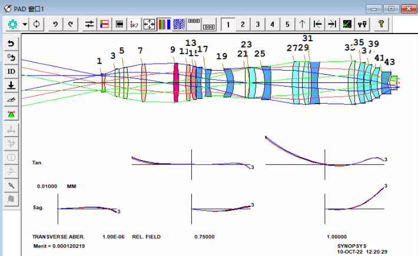Click the 0.75000 relative field value
This screenshot has height=256, width=418.
(204, 237)
